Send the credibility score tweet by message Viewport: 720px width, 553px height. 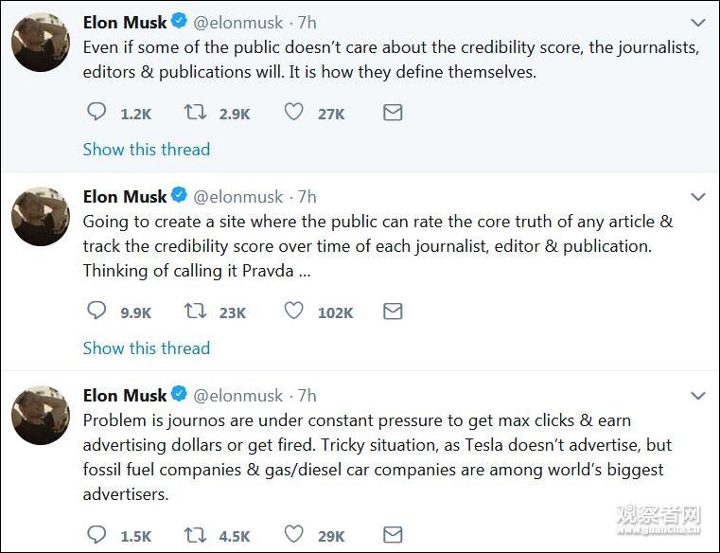tap(393, 113)
